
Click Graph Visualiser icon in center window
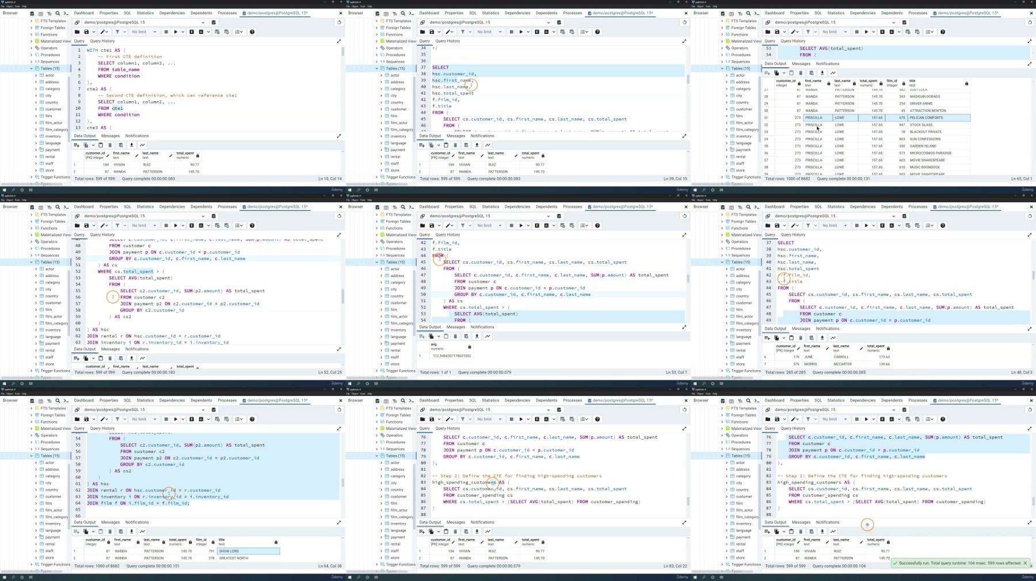[x=487, y=336]
